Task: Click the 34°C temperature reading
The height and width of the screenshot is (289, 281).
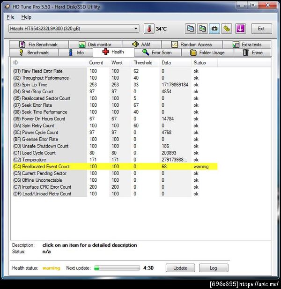Action: [x=161, y=29]
